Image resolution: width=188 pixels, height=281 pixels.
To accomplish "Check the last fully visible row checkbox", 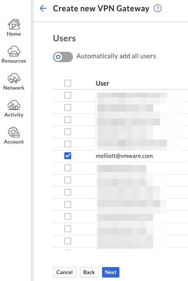I will coord(68,241).
